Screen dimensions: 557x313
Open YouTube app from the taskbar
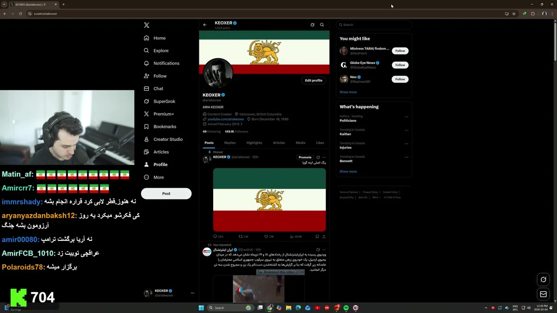coord(317,308)
